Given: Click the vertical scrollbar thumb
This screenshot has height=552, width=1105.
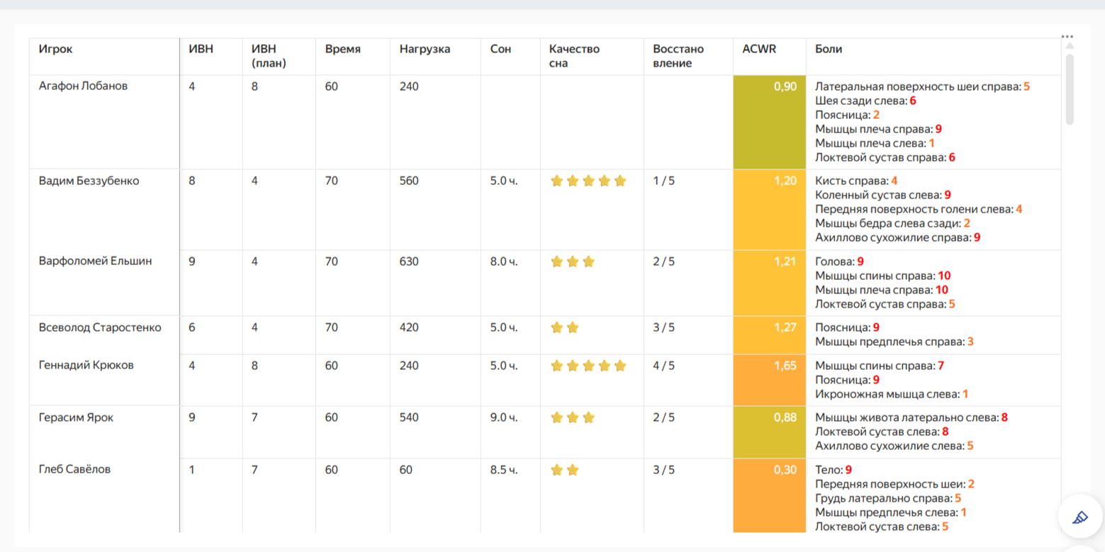Looking at the screenshot, I should 1070,89.
